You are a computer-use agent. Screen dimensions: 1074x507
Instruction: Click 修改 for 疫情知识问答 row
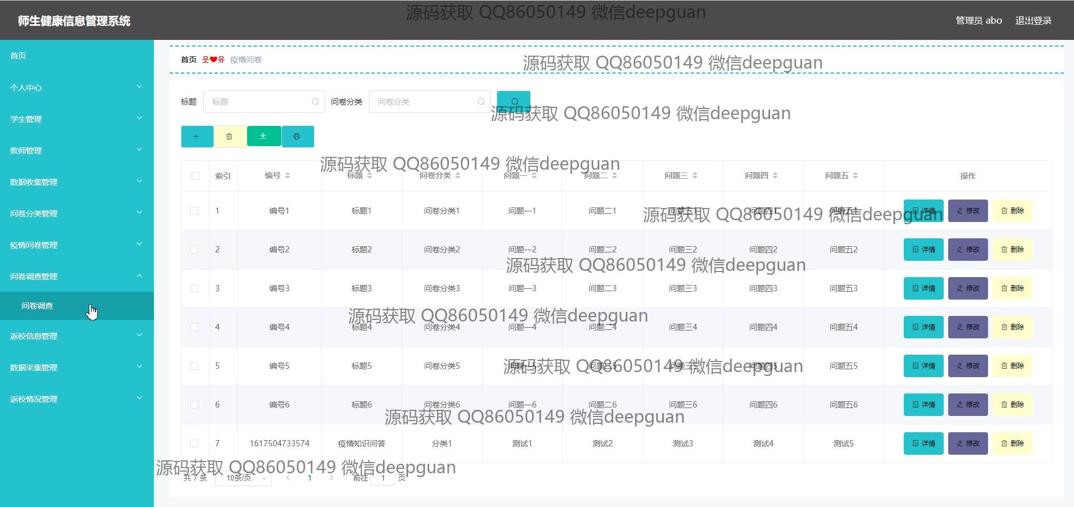[968, 443]
